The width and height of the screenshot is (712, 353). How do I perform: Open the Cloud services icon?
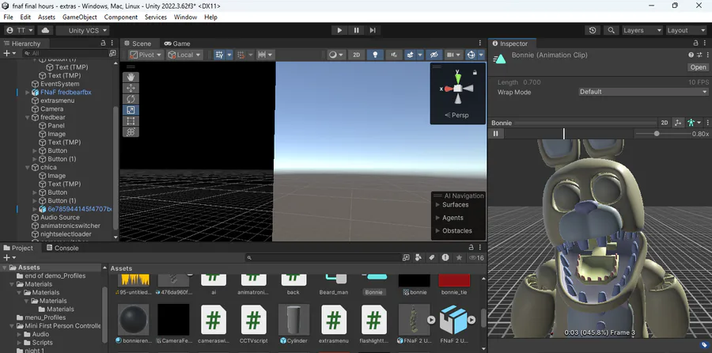pyautogui.click(x=45, y=30)
